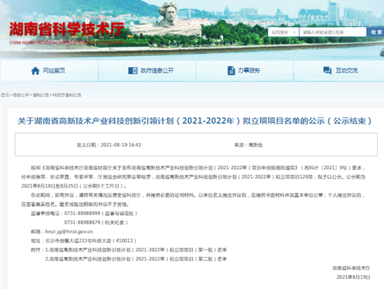The height and width of the screenshot is (289, 384).
Task: Go to 首页 in breadcrumb
Action: (x=5, y=95)
